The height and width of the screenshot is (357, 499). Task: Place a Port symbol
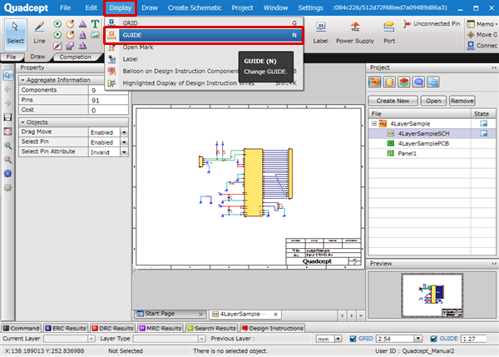click(389, 32)
